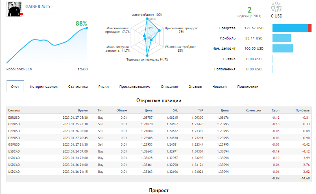Viewport: 316px width, 194px height.
Task: Click the growth line chart endpoint
Action: [x=87, y=28]
